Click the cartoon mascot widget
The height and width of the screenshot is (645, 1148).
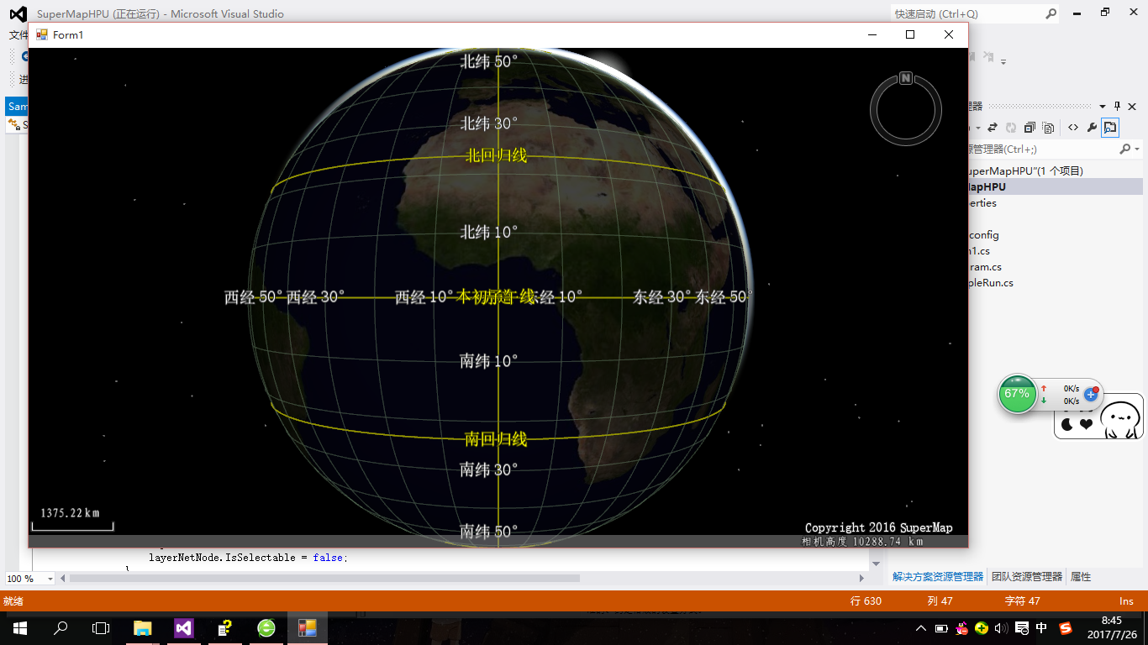(x=1122, y=419)
